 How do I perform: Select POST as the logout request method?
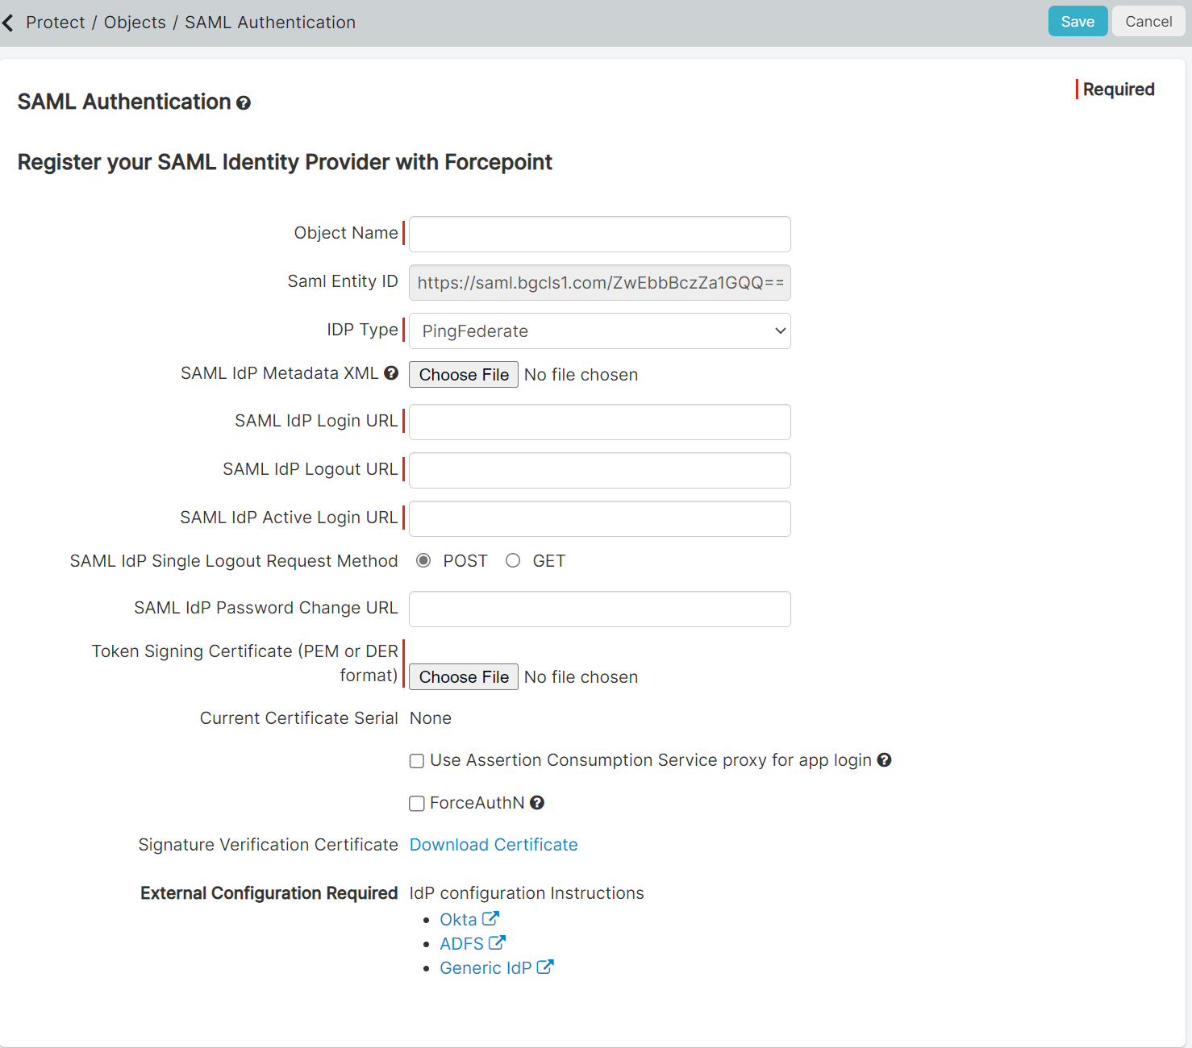coord(423,560)
